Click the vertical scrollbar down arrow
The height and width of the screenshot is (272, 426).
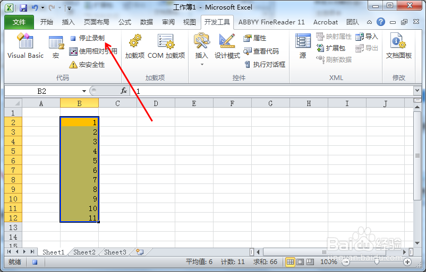pyautogui.click(x=418, y=243)
